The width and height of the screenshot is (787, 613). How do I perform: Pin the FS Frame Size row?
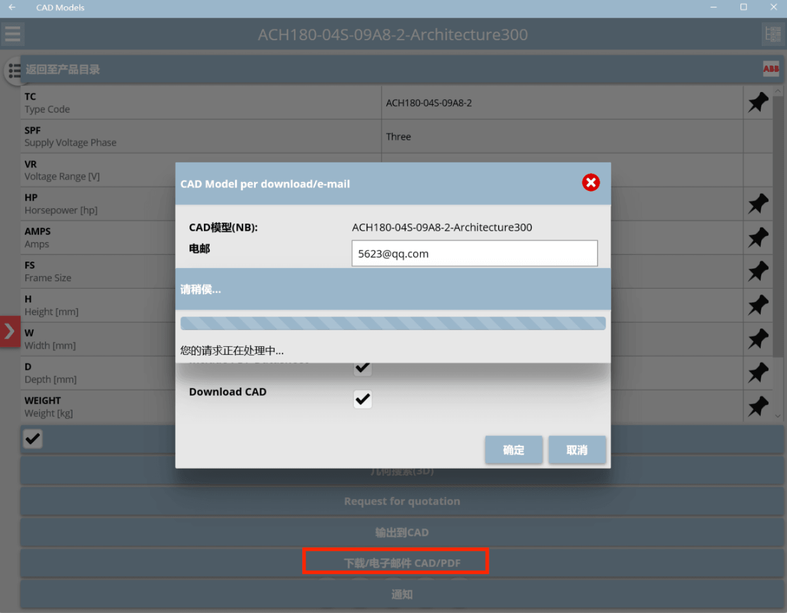click(758, 271)
